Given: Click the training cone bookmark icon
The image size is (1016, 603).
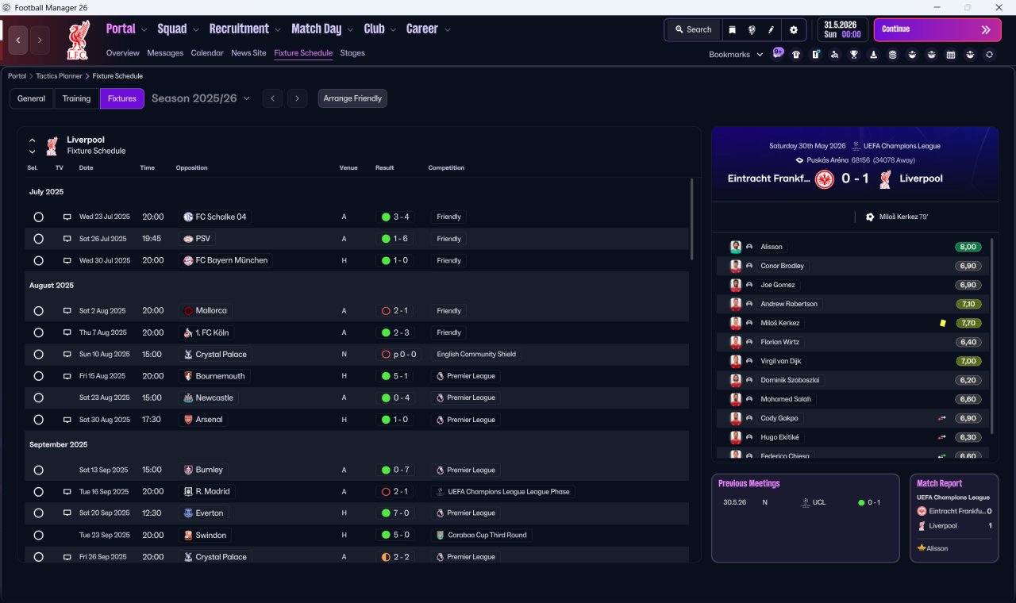Looking at the screenshot, I should [874, 55].
